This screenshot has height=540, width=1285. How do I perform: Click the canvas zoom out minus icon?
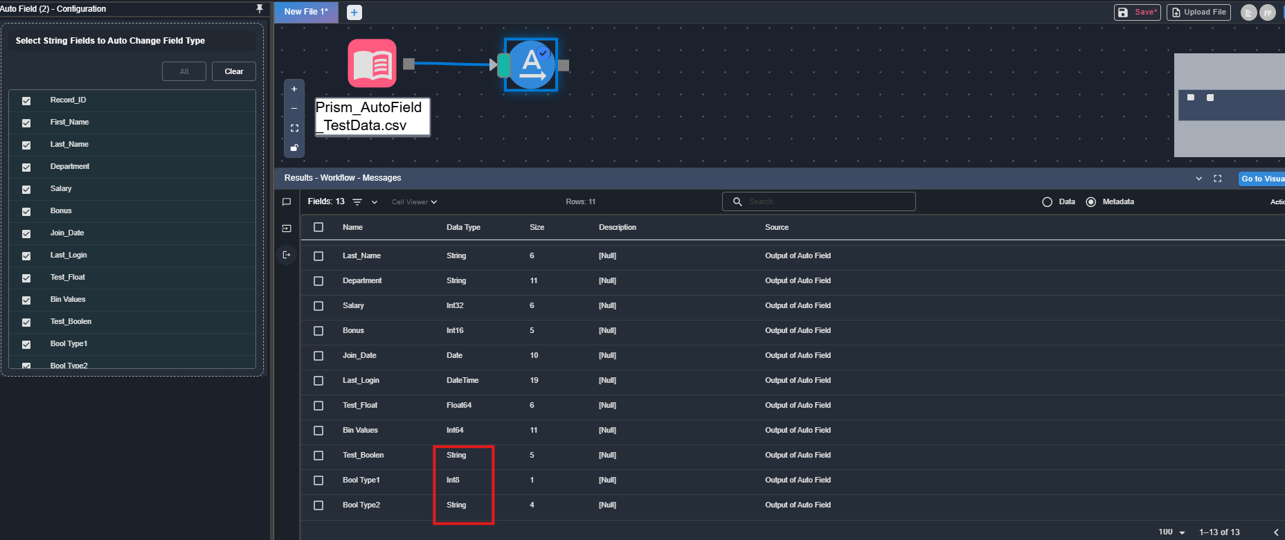click(294, 109)
